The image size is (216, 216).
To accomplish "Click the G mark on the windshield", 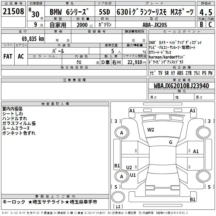I will tap(171, 142).
